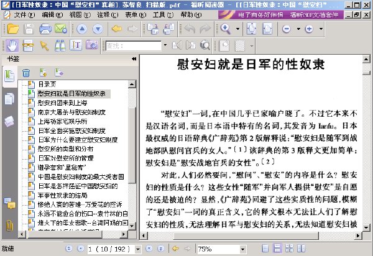Click the bookmarks panel vertical scrollbar thumb
The width and height of the screenshot is (373, 256).
pyautogui.click(x=132, y=145)
